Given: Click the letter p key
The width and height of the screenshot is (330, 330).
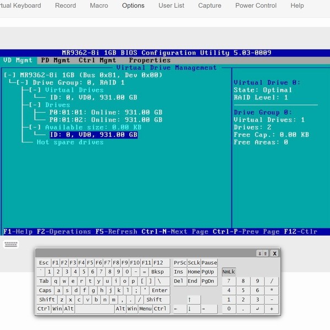Looking at the screenshot, I should [133, 281].
